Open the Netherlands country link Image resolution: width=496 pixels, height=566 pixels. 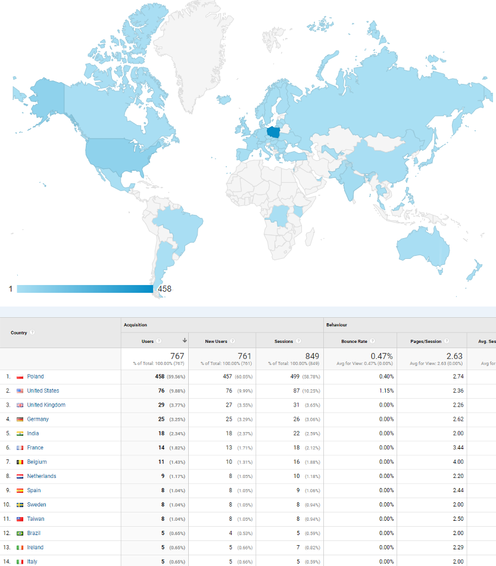41,476
